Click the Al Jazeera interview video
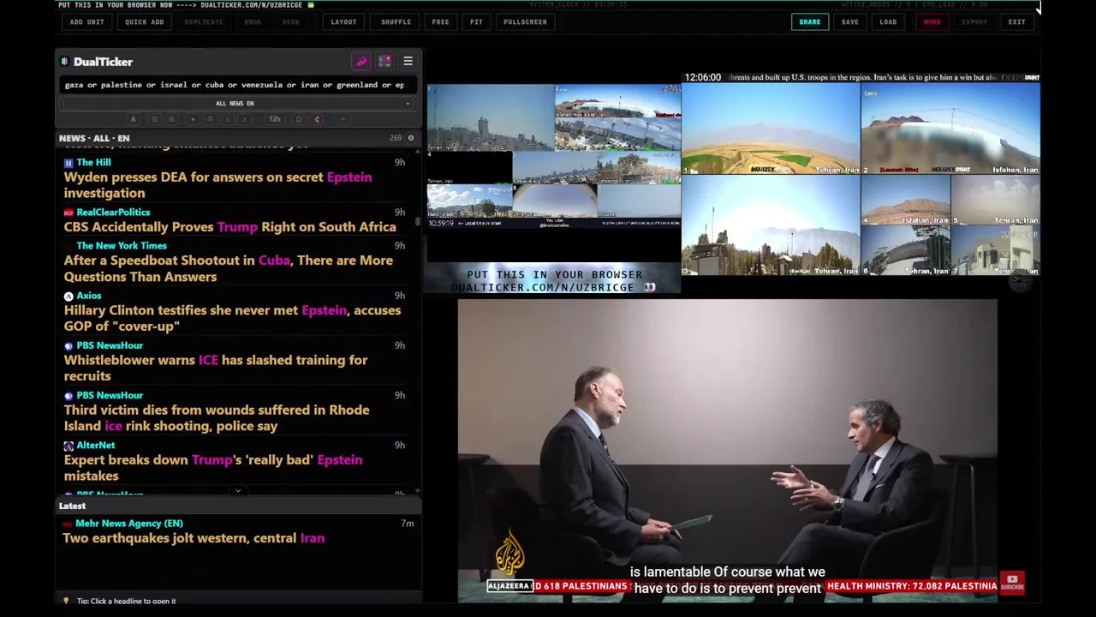This screenshot has width=1096, height=617. (727, 450)
